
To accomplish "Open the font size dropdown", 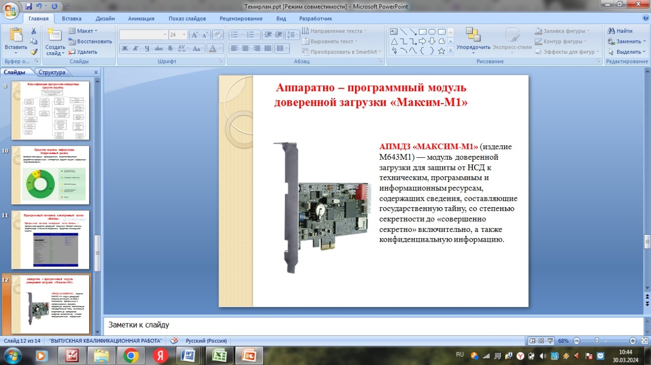I will [184, 35].
